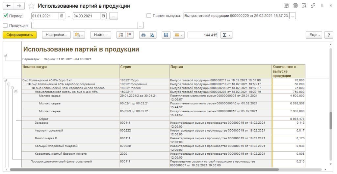Click the Сформировать button
337x174 pixels.
point(19,35)
